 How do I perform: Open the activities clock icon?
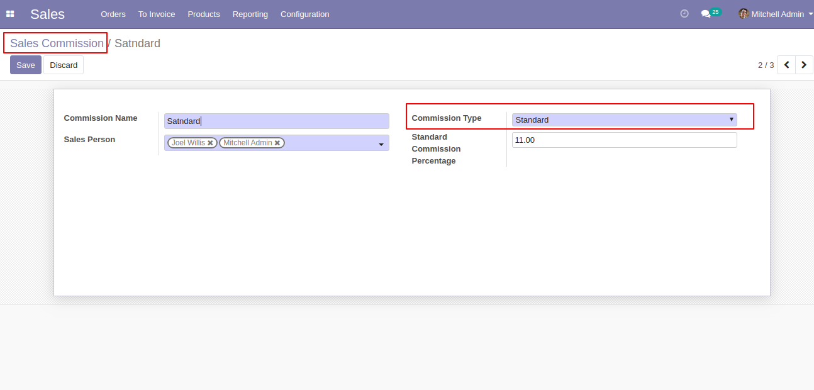(684, 14)
